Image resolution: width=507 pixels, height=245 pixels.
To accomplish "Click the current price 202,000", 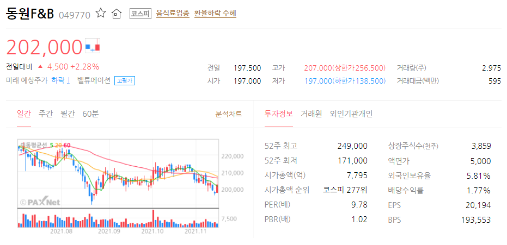I will point(44,47).
